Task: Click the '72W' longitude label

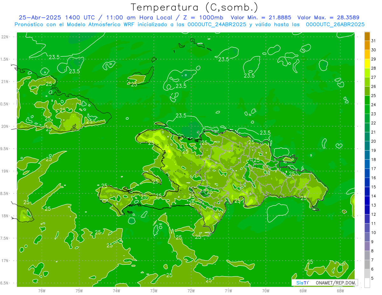Action: click(191, 291)
